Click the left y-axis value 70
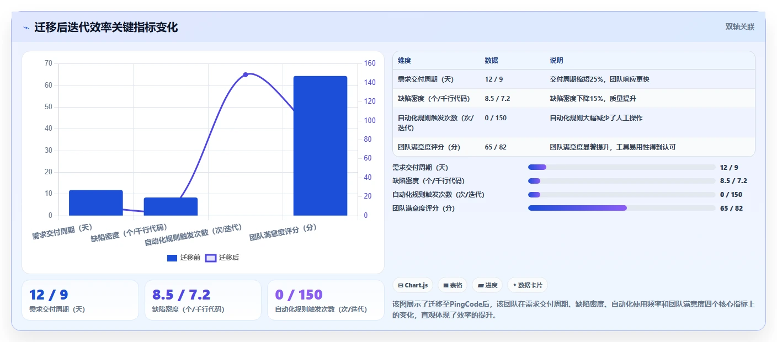Screen dimensions: 777x342 48,63
